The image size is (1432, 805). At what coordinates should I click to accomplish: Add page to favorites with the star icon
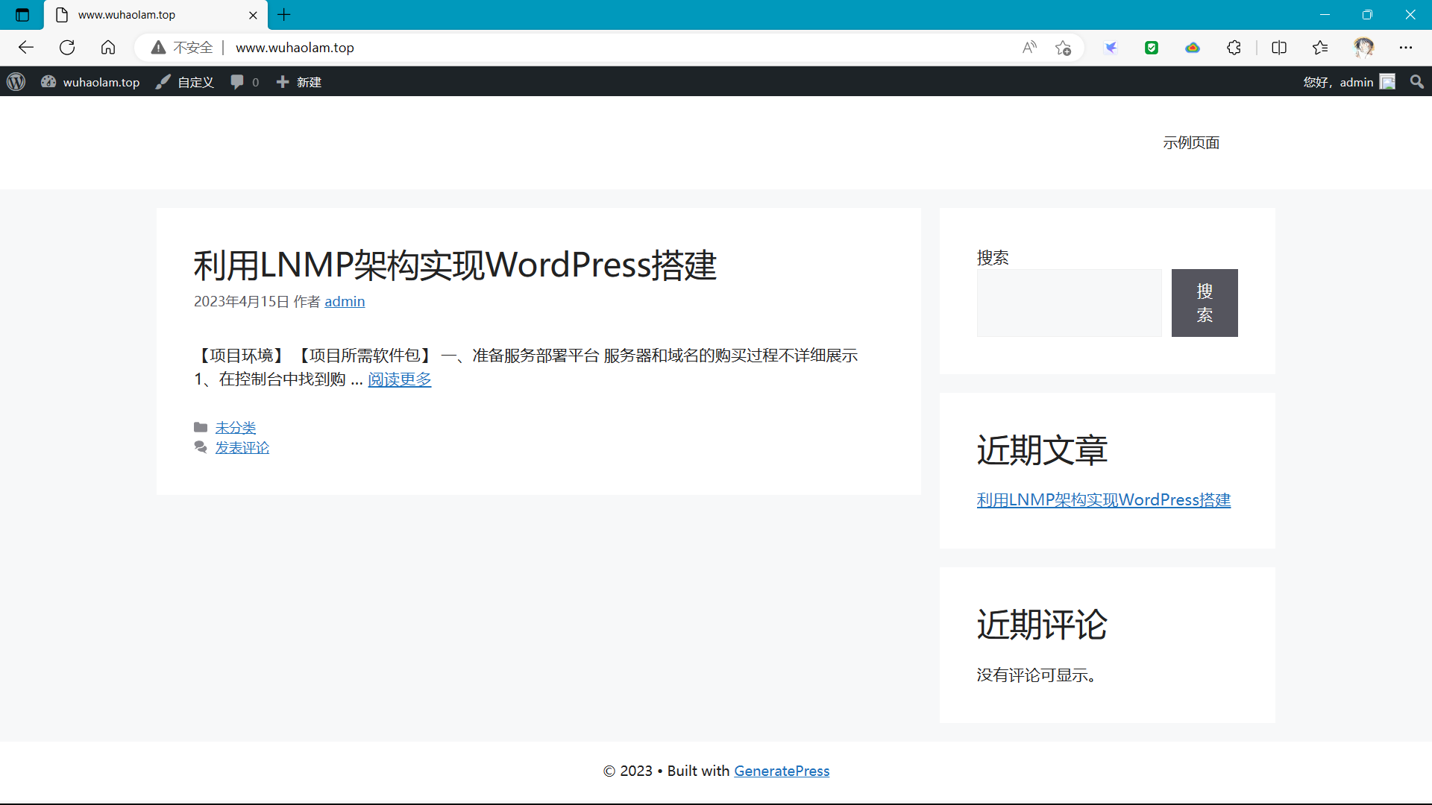[x=1063, y=48]
